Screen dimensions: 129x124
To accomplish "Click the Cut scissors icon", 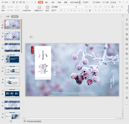I will click(x=8, y=7).
